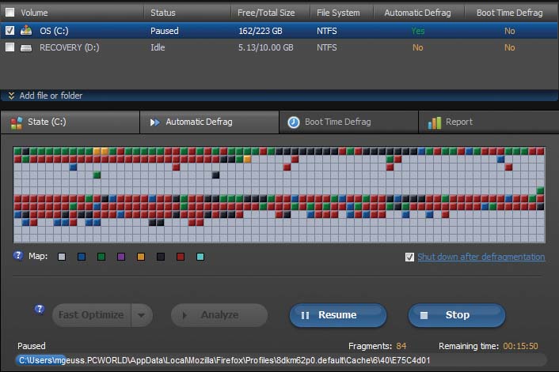
Task: Stop the defragmentation process
Action: click(x=456, y=315)
